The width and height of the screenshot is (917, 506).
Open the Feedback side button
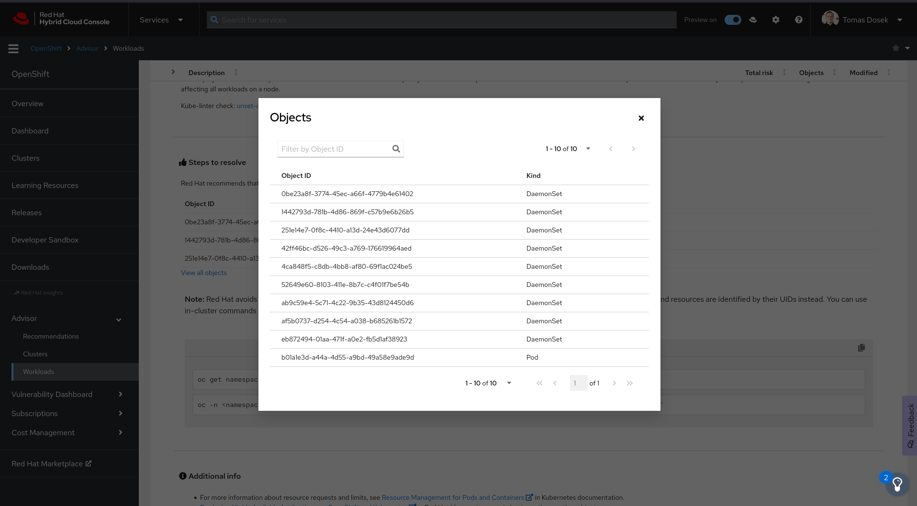pos(910,425)
